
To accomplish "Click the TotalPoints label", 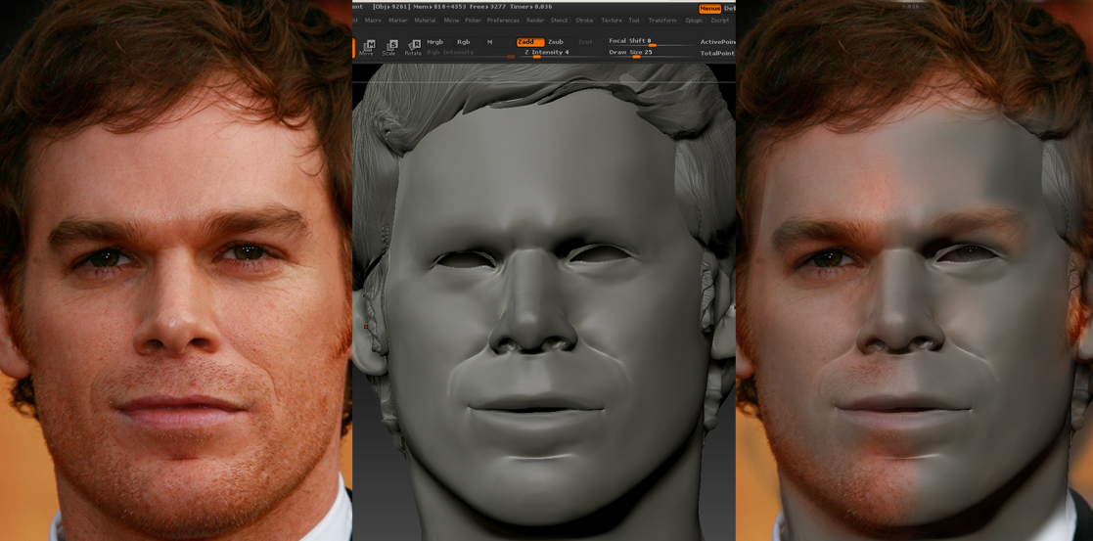I will (x=717, y=53).
